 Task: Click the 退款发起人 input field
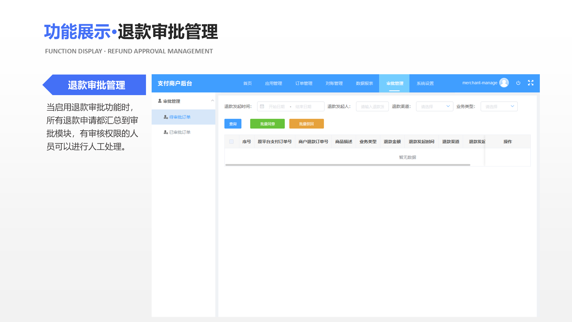372,106
